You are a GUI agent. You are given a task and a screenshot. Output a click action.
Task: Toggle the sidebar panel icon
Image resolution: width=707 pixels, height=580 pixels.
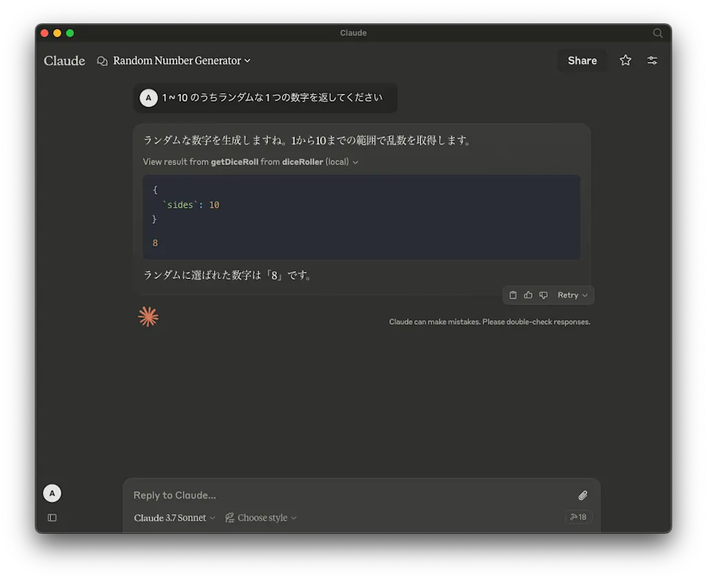pos(52,517)
